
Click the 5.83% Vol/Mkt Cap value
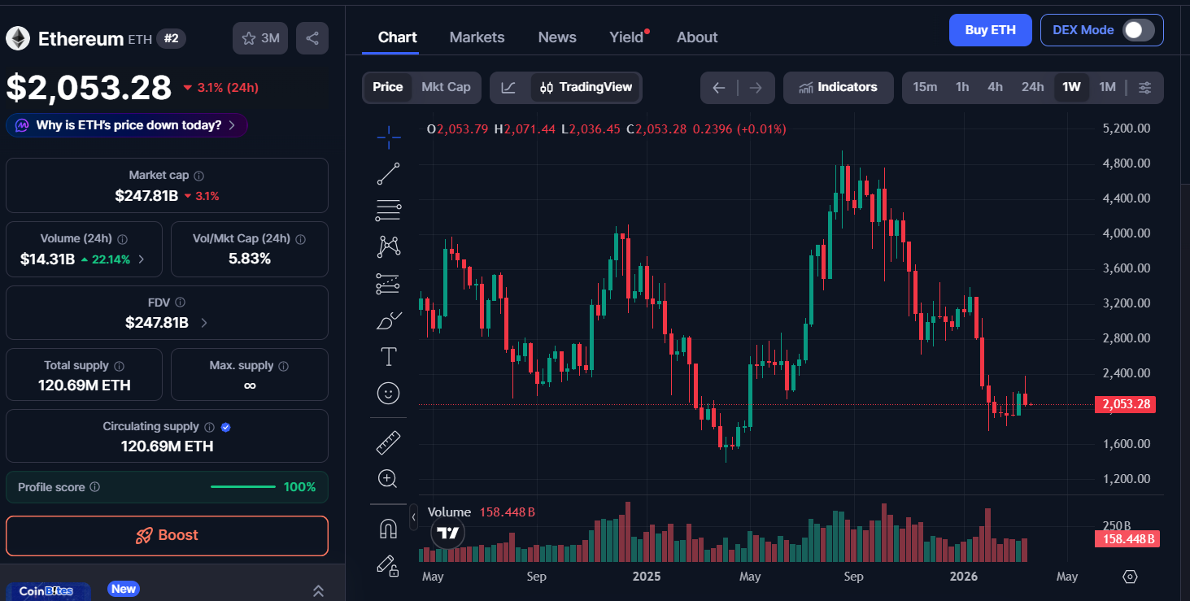[x=250, y=259]
